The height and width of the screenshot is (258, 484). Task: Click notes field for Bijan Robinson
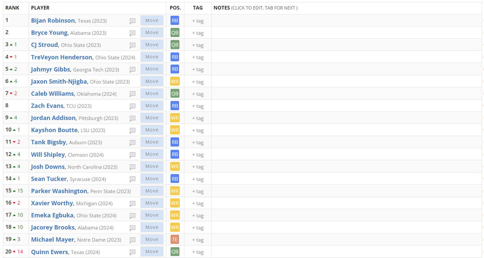click(347, 21)
